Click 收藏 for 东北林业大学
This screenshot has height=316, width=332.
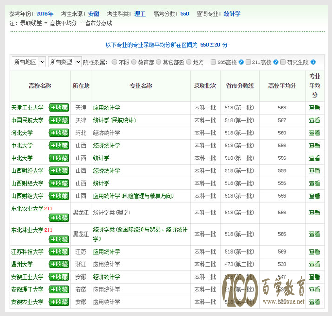point(59,239)
